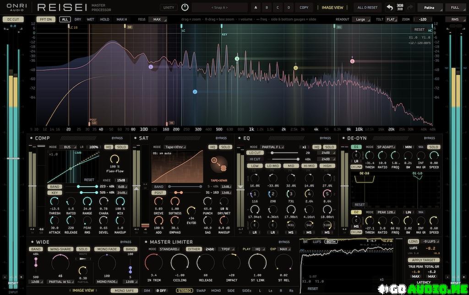Viewport: 469px width, 295px height.
Task: Select EQ node 2 on the spectrum
Action: pos(195,91)
